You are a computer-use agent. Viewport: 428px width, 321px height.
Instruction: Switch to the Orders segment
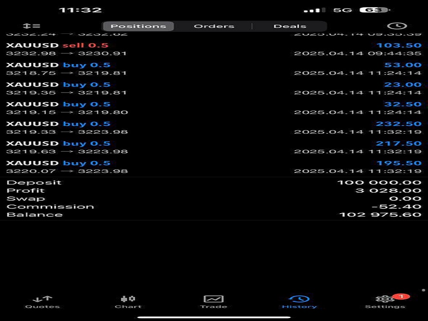click(214, 26)
